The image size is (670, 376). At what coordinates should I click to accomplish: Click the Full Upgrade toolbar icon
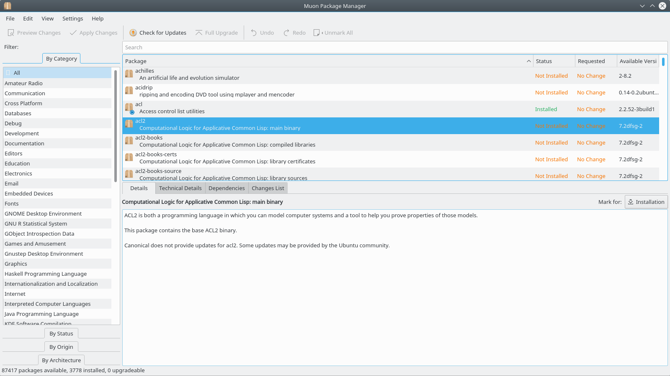[x=199, y=33]
